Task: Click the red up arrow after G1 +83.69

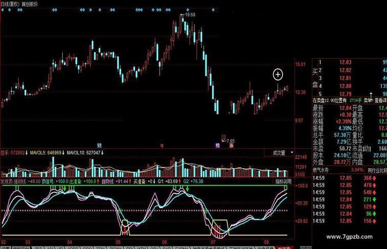Action: pyautogui.click(x=180, y=182)
